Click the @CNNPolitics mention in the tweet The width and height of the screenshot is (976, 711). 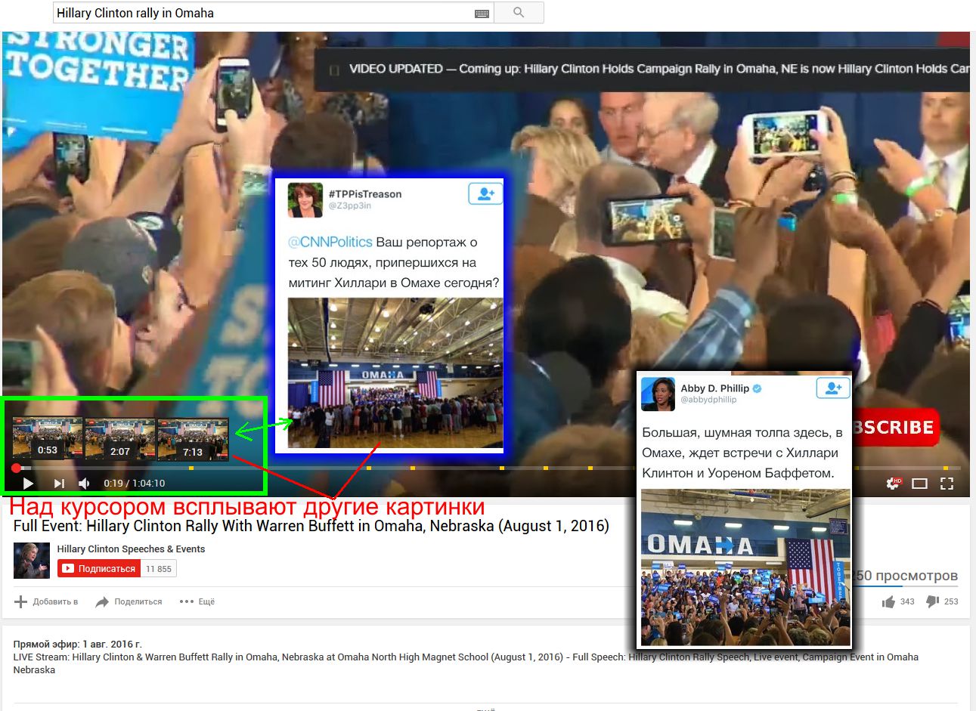click(330, 243)
